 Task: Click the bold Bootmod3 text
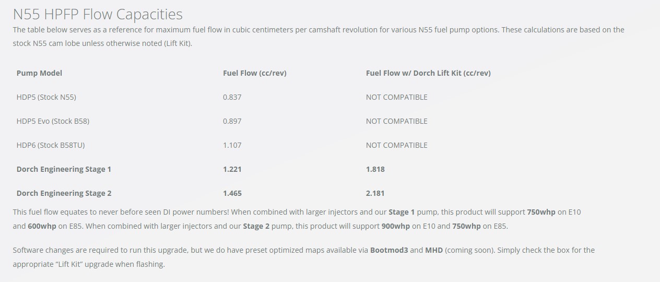(x=389, y=250)
